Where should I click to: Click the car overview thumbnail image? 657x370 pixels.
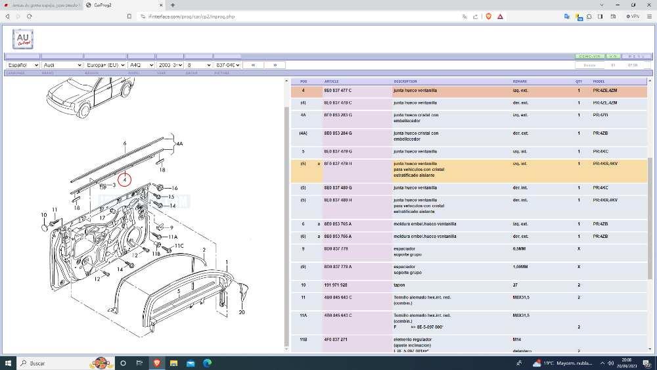(90, 97)
